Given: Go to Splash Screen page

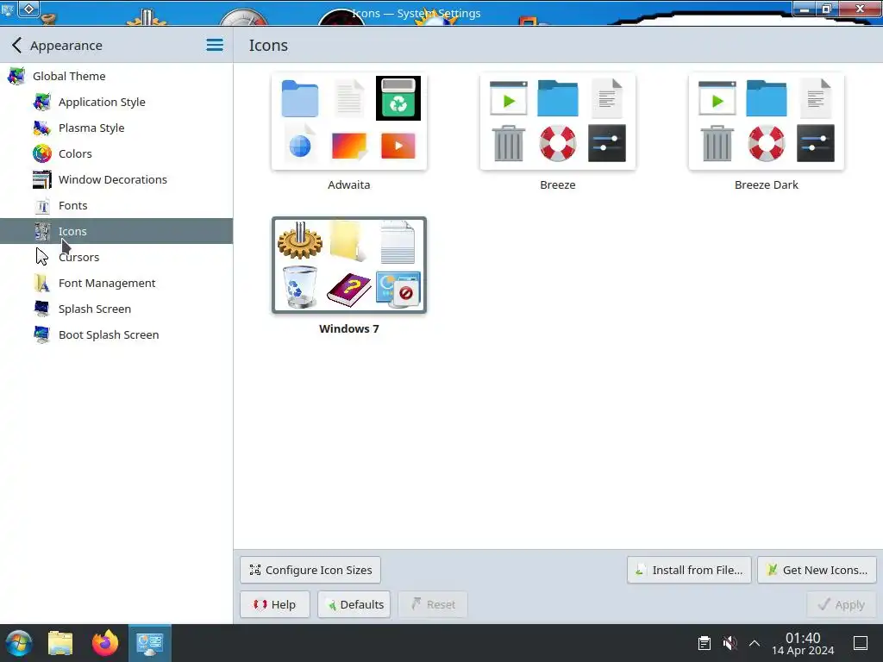Looking at the screenshot, I should (x=116, y=309).
